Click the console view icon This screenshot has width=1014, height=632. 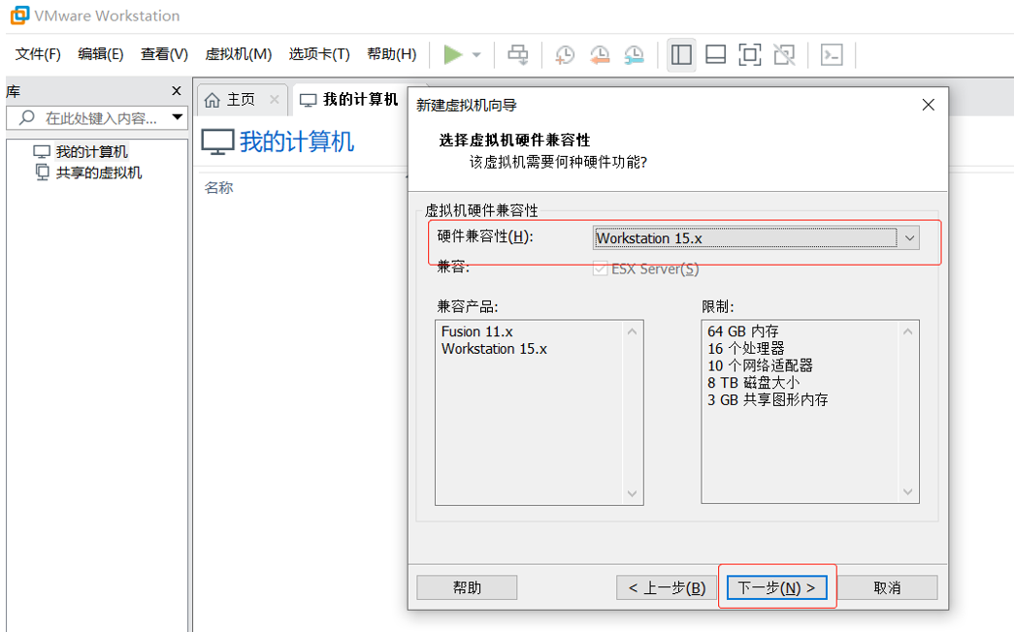pyautogui.click(x=832, y=55)
